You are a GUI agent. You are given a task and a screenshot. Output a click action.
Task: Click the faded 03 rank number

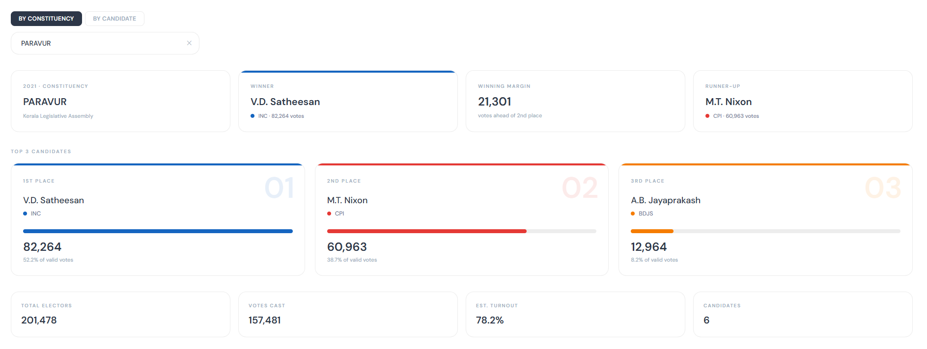(x=883, y=188)
